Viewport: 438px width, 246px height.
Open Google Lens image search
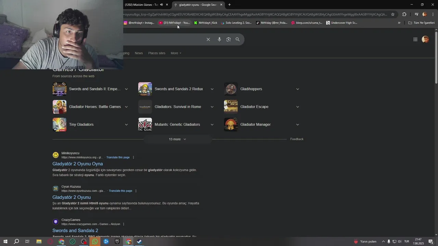(228, 39)
